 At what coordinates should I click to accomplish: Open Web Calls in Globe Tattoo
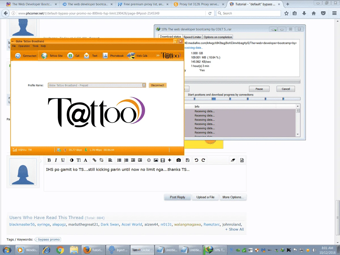(x=137, y=56)
